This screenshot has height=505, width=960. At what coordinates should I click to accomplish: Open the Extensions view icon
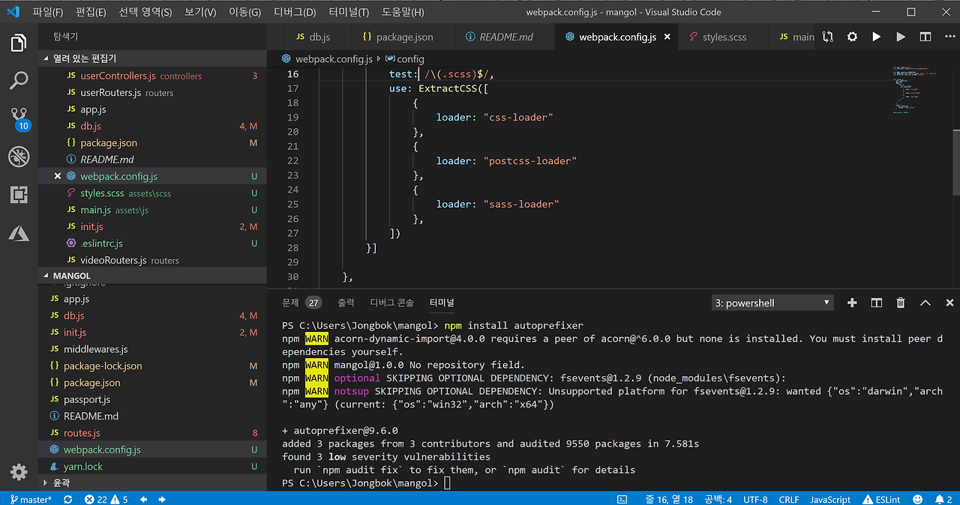[19, 195]
